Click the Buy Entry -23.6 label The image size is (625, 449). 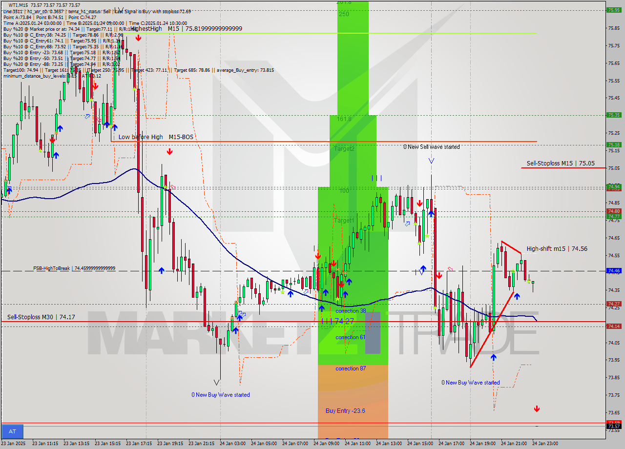pos(345,411)
